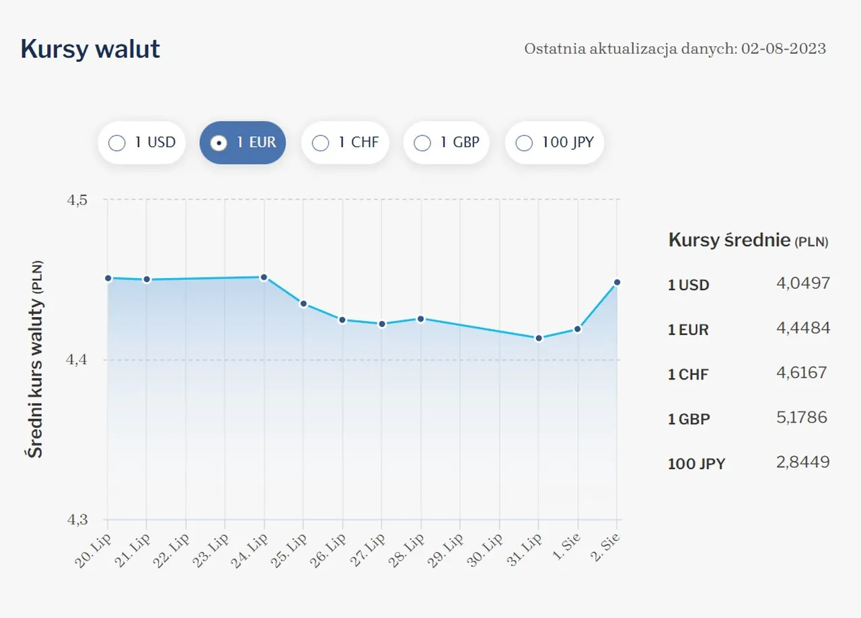861x618 pixels.
Task: Click the last data update date text
Action: (675, 48)
